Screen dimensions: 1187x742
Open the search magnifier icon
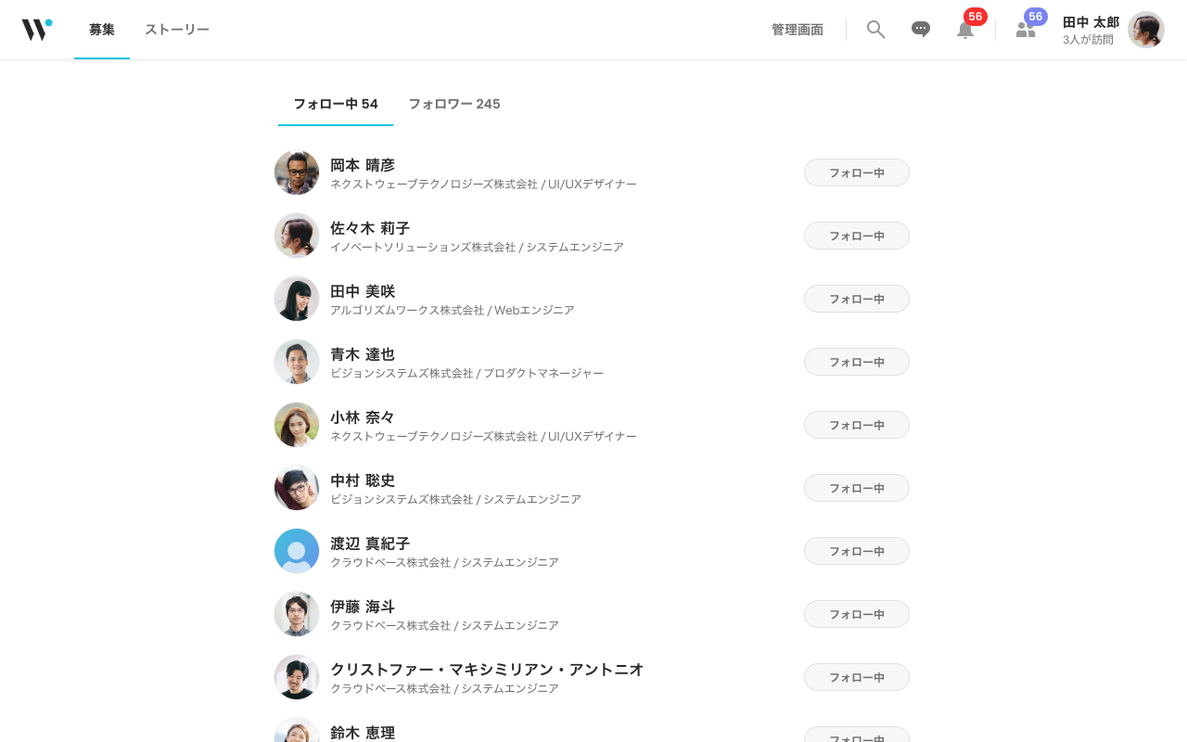click(x=875, y=30)
